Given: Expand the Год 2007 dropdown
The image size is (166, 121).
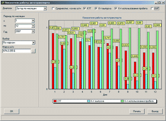Looking at the screenshot, I should pyautogui.click(x=33, y=31).
